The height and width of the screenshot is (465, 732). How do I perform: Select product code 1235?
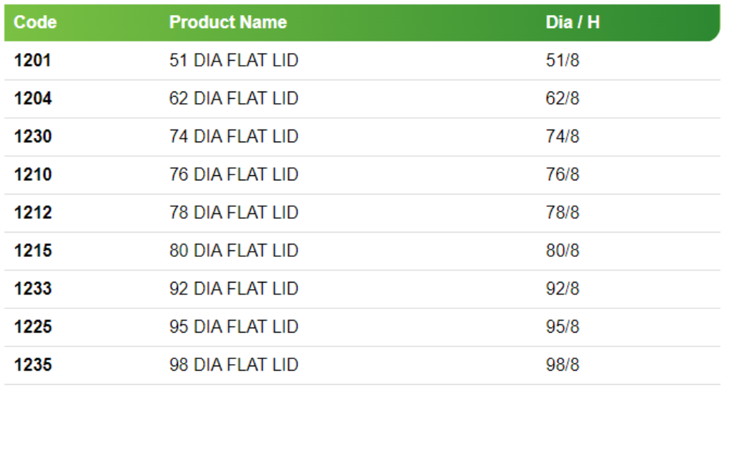point(33,365)
